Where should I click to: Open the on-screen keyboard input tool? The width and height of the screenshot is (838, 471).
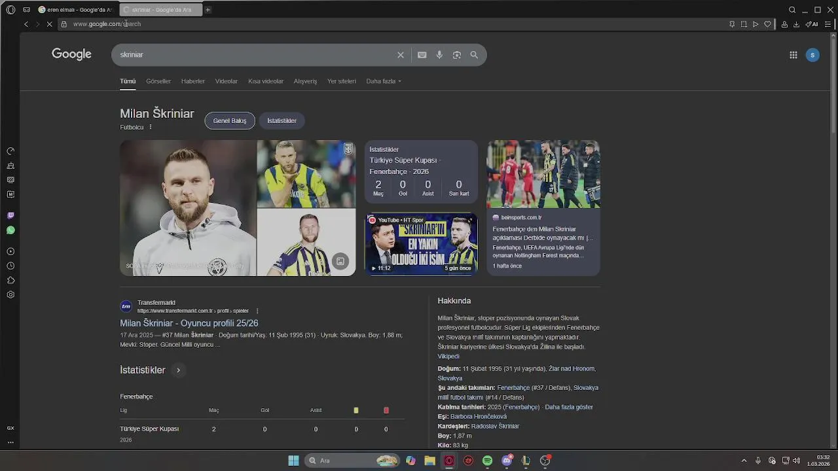(422, 55)
